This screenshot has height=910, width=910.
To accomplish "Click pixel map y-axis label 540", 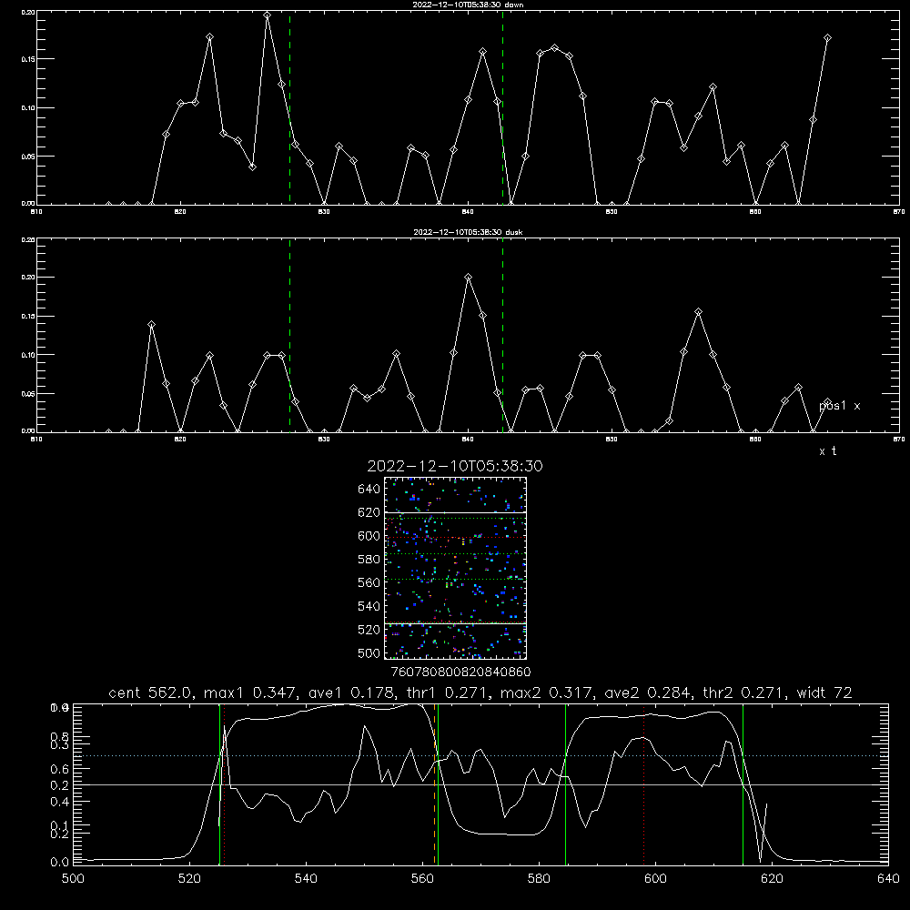I will click(x=369, y=606).
